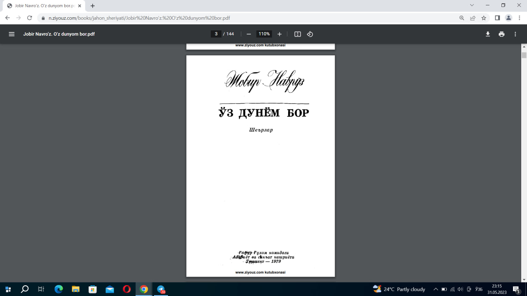Toggle the browser side panel

497,18
